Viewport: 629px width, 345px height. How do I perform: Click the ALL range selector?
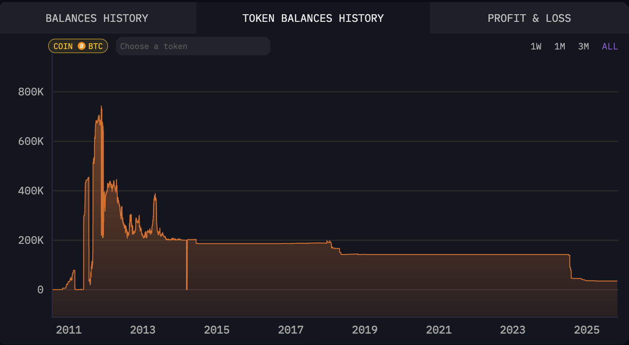pyautogui.click(x=609, y=46)
